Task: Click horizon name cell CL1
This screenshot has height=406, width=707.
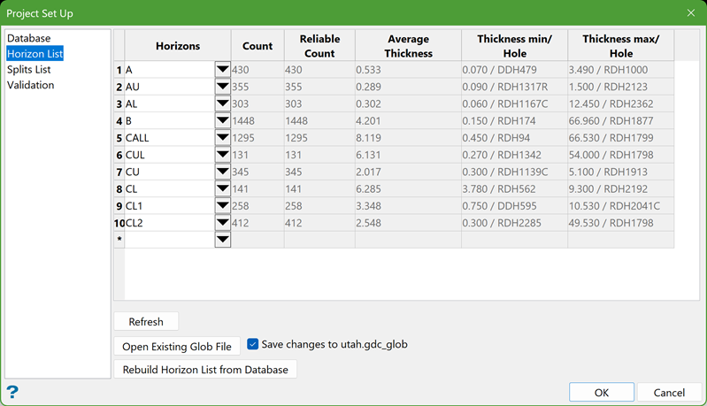Action: click(170, 206)
